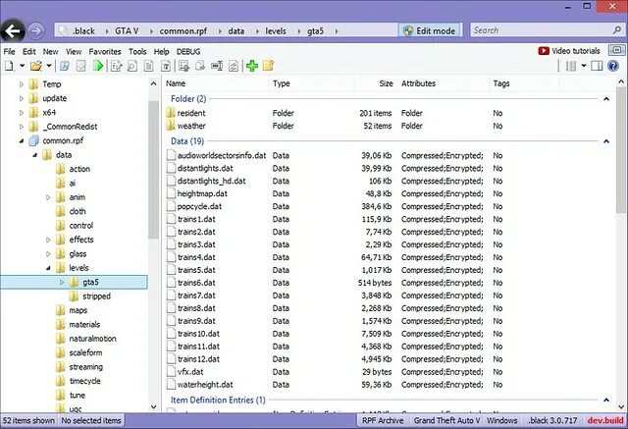The height and width of the screenshot is (429, 628).
Task: Click the columns view-mode toolbar icon
Action: [x=571, y=66]
